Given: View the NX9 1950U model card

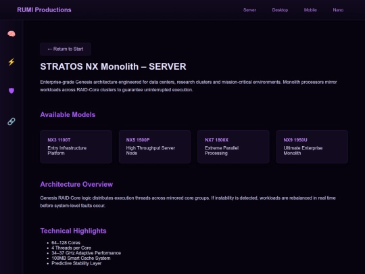Looking at the screenshot, I should [x=312, y=147].
